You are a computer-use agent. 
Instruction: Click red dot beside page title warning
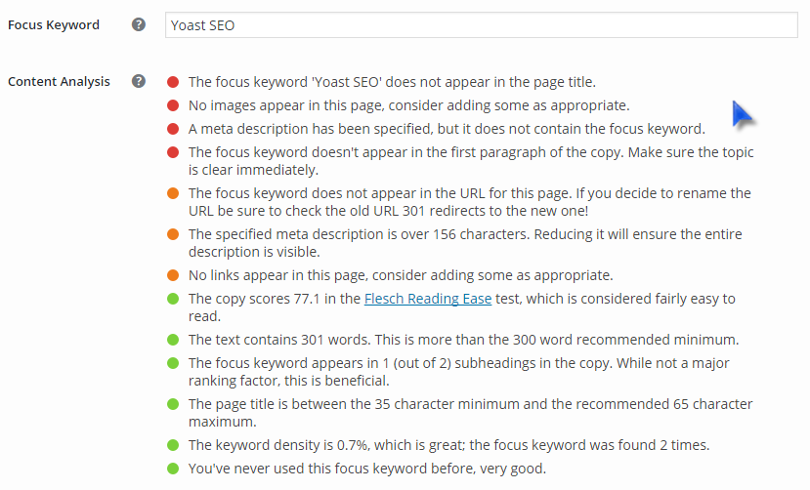[173, 82]
